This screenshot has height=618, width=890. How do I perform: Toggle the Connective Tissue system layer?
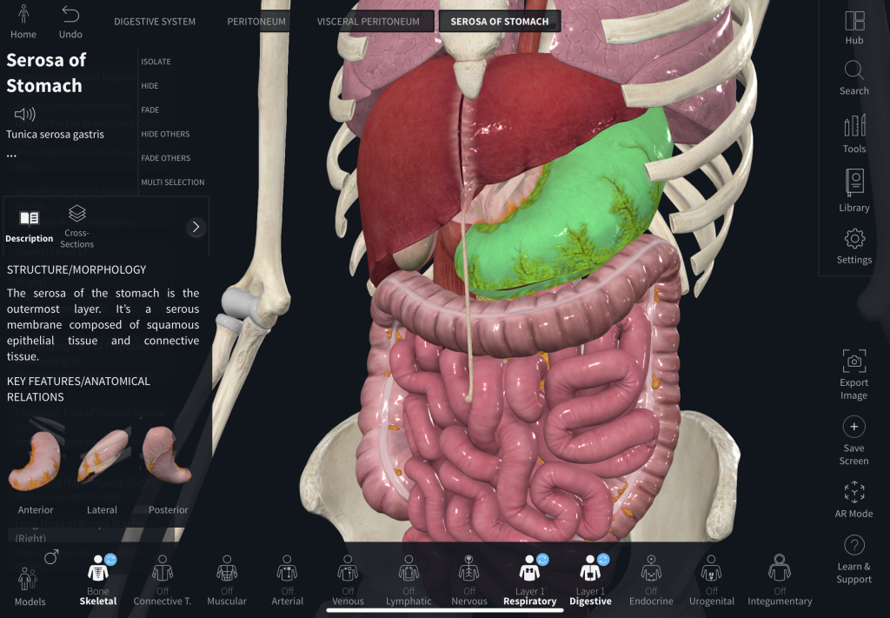tap(163, 581)
